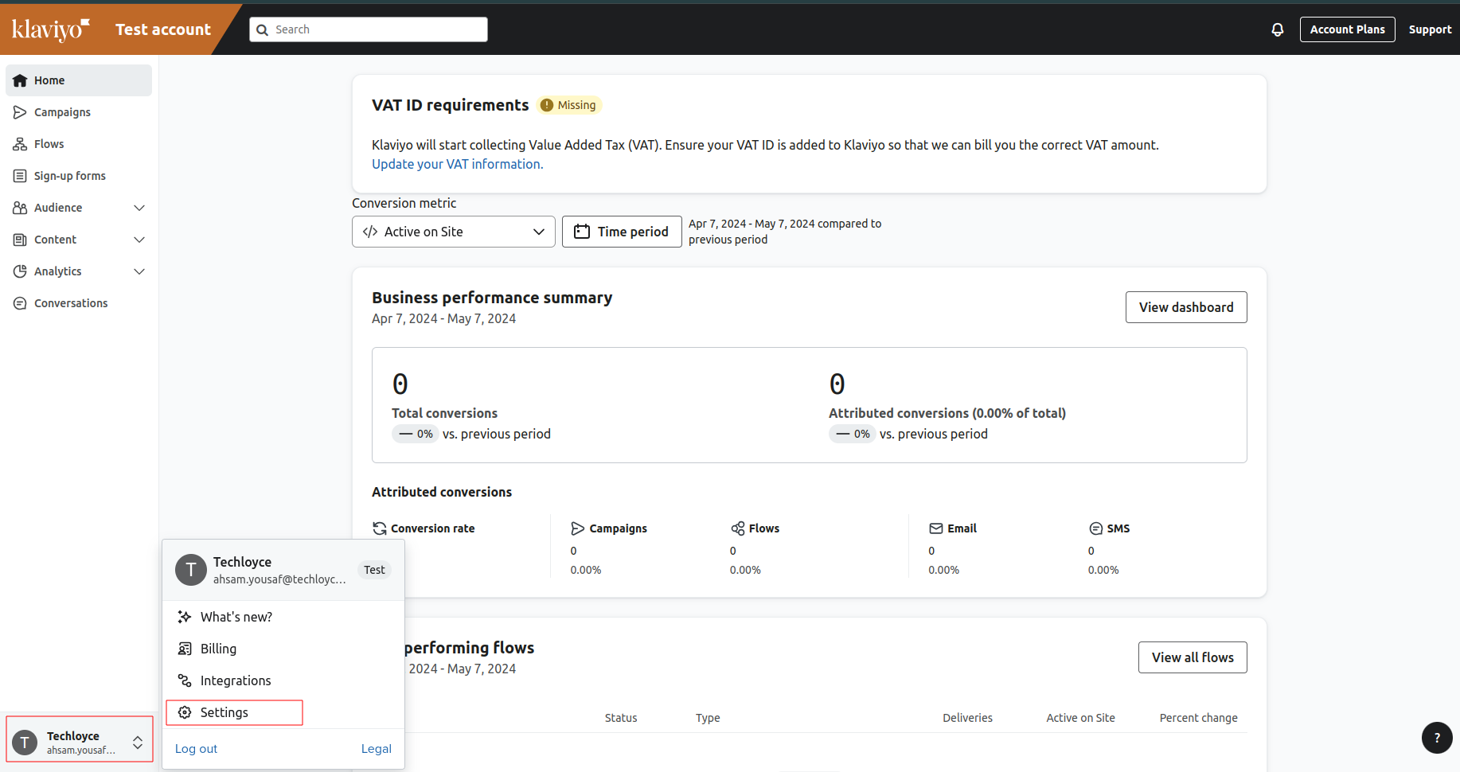
Task: Click the Missing warning badge
Action: point(568,105)
